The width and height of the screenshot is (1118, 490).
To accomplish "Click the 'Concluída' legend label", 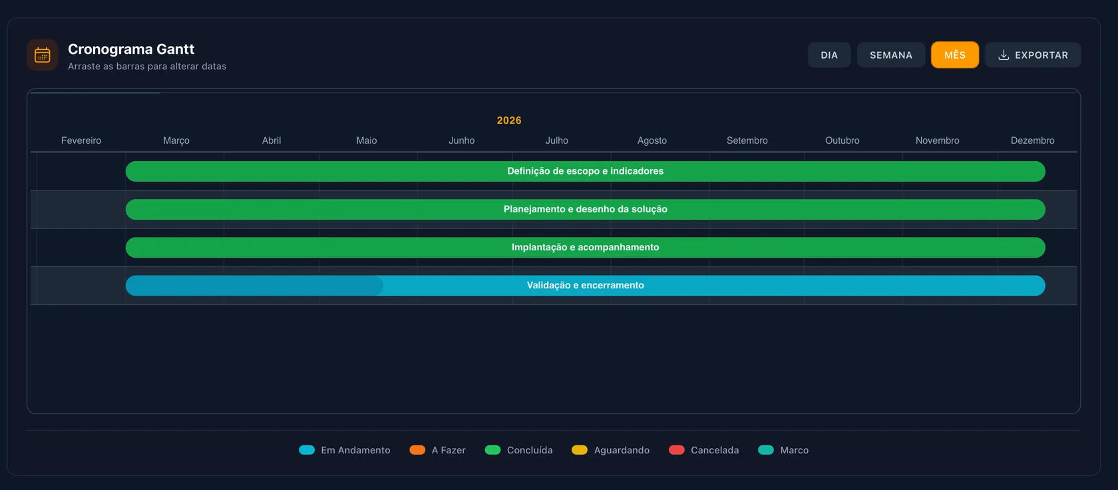I will 530,450.
